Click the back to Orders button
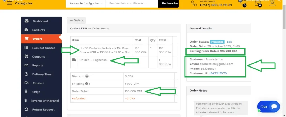286x117 pixels. (x=77, y=20)
